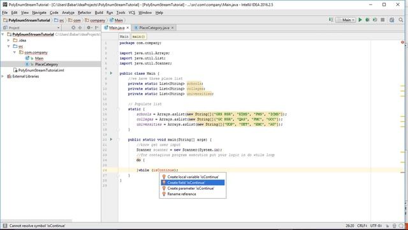Image resolution: width=408 pixels, height=230 pixels.
Task: Click lightbulb beside Rename reference
Action: (164, 194)
